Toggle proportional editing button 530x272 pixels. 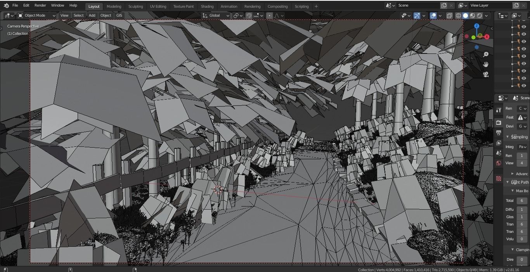pos(270,15)
